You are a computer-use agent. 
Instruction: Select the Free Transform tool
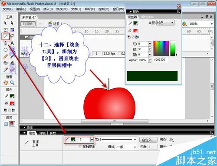(x=6, y=29)
